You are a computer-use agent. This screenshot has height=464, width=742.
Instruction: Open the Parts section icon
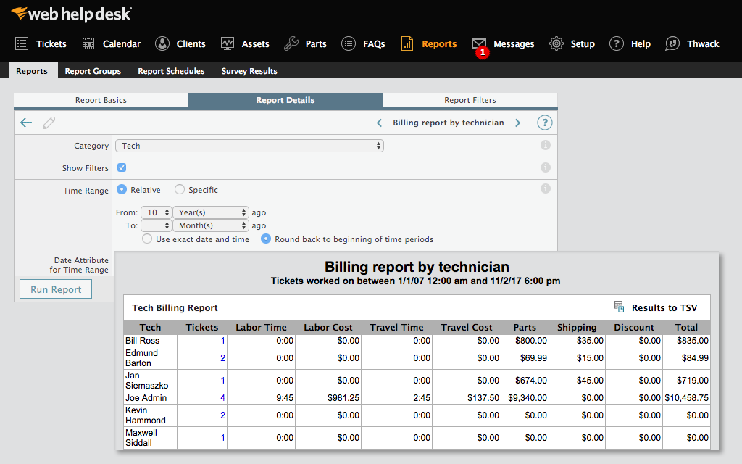click(x=289, y=43)
